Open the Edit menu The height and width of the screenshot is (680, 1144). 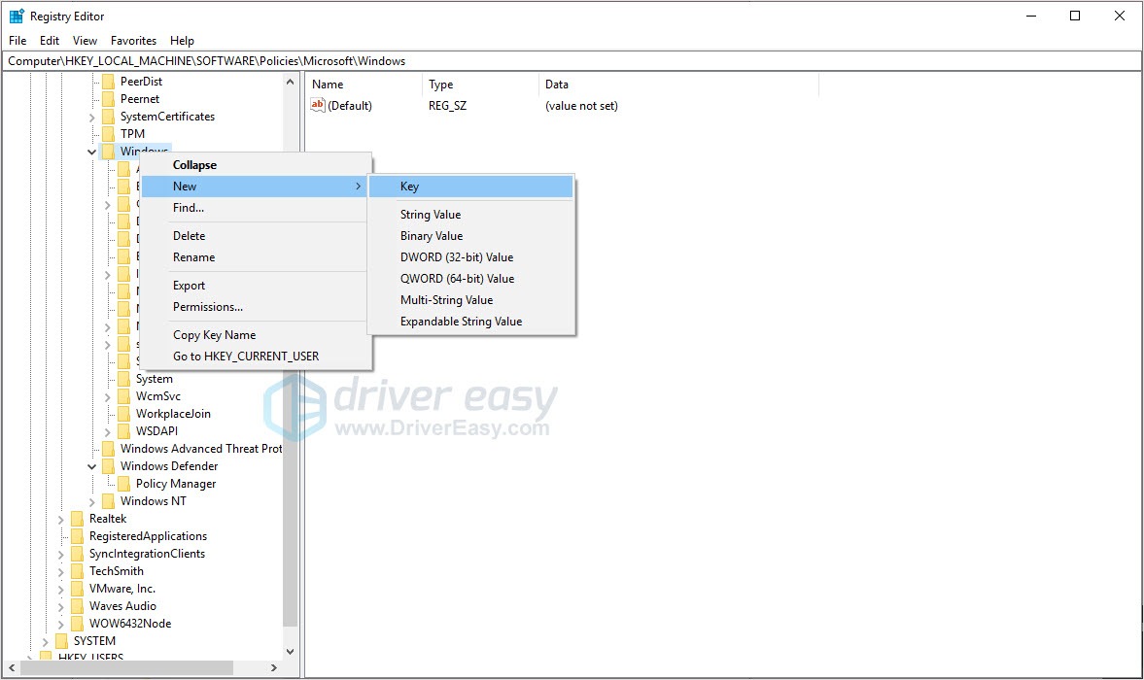(x=49, y=40)
